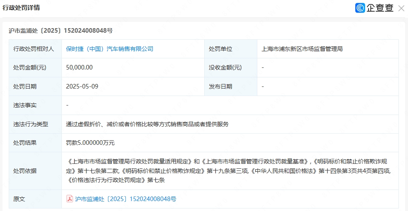Open company link 保时捷（中国）汽车销售有限公司

[x=110, y=49]
